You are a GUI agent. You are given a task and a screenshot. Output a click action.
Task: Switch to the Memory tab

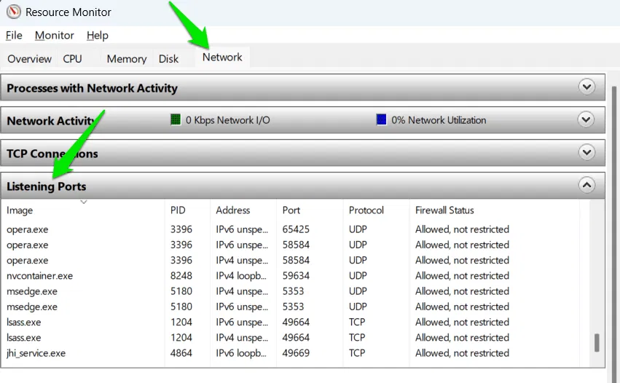coord(126,59)
